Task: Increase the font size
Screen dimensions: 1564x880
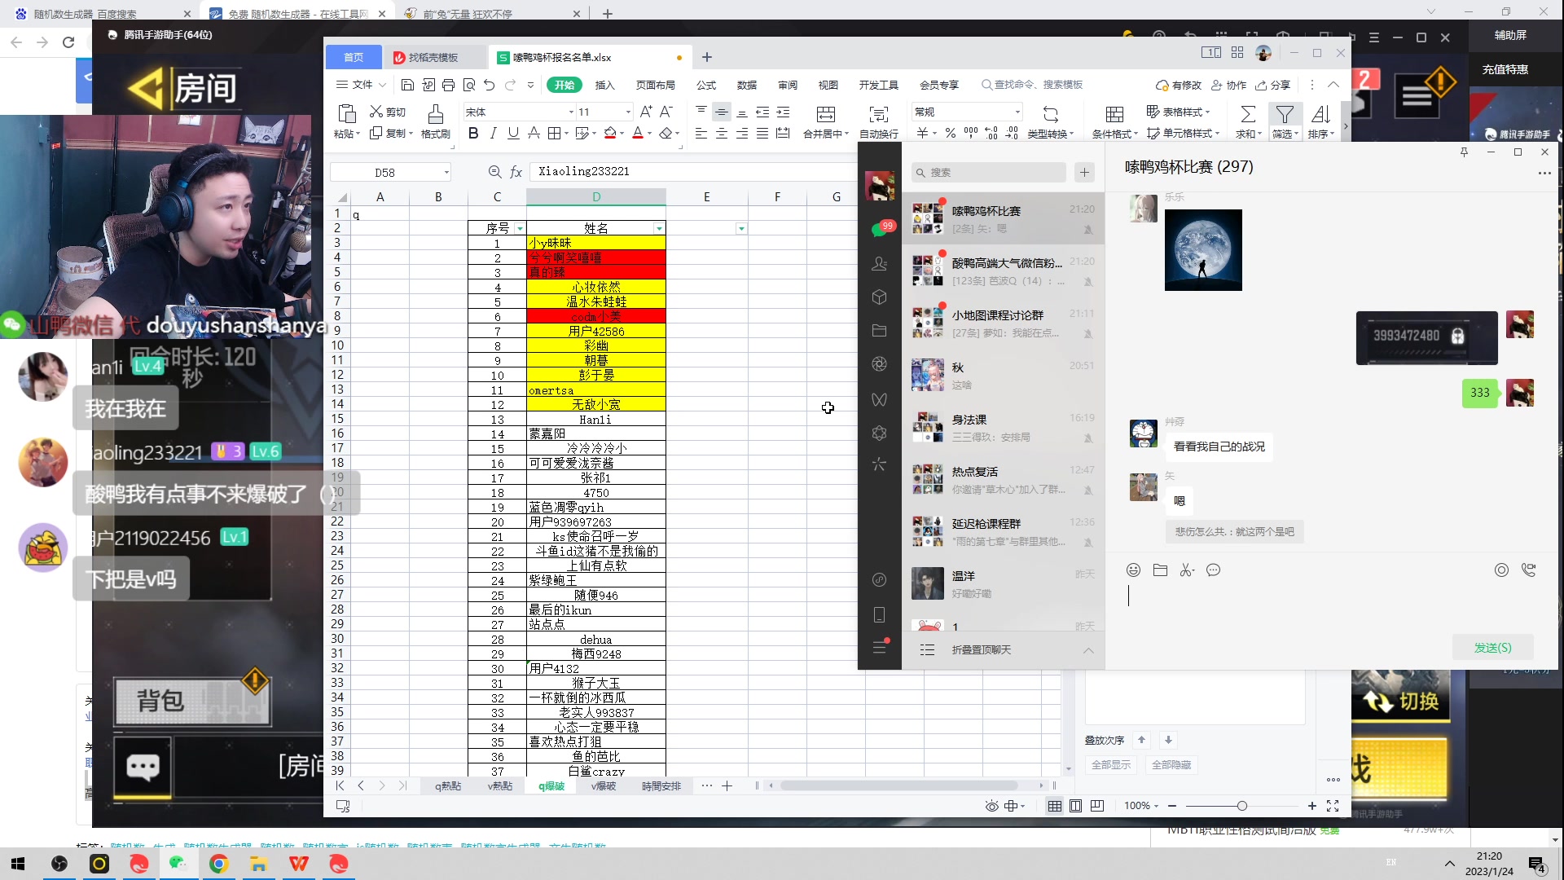Action: point(646,112)
